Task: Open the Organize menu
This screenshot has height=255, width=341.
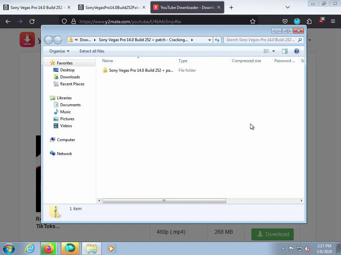Action: pos(59,51)
